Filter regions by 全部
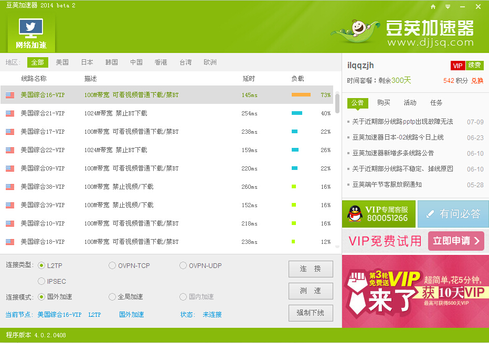The height and width of the screenshot is (343, 489). [37, 62]
